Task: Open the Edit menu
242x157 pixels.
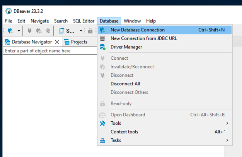Action: (21, 21)
